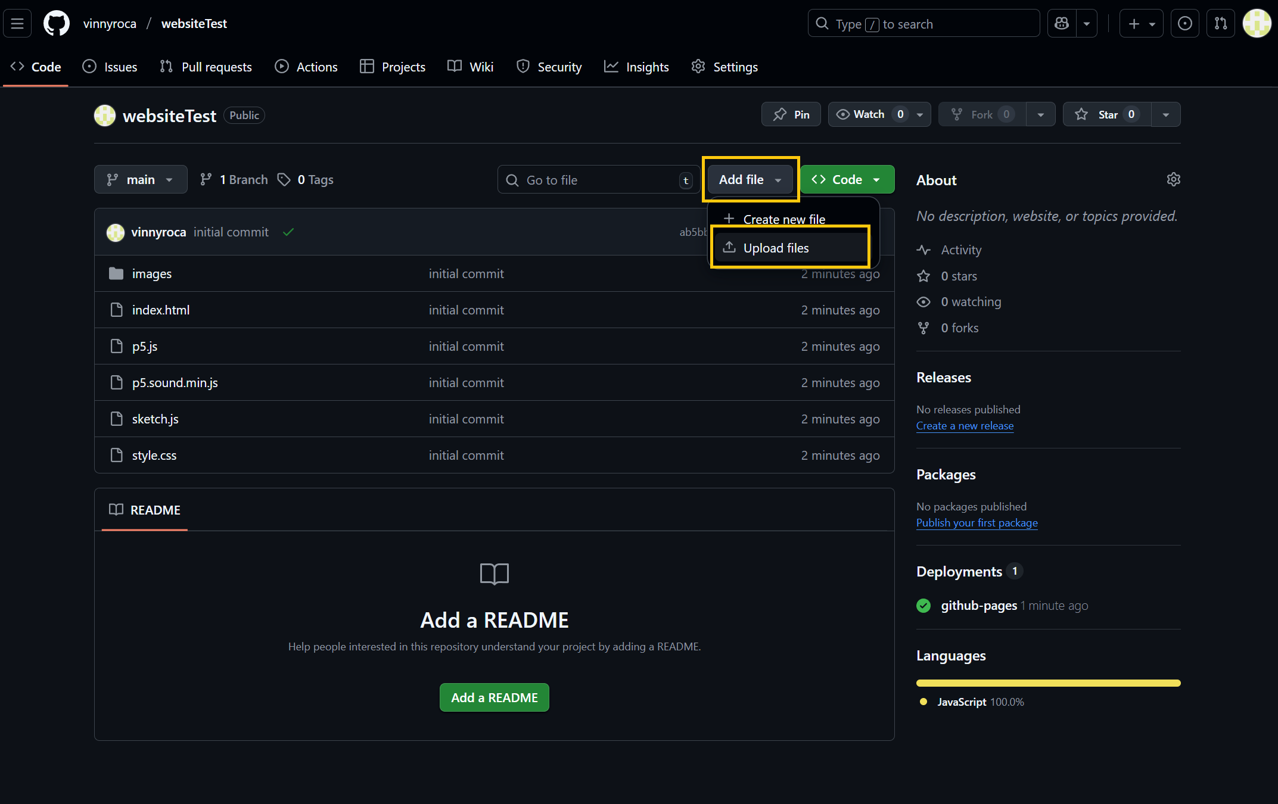Switch to the Settings tab
Image resolution: width=1278 pixels, height=804 pixels.
pos(724,67)
